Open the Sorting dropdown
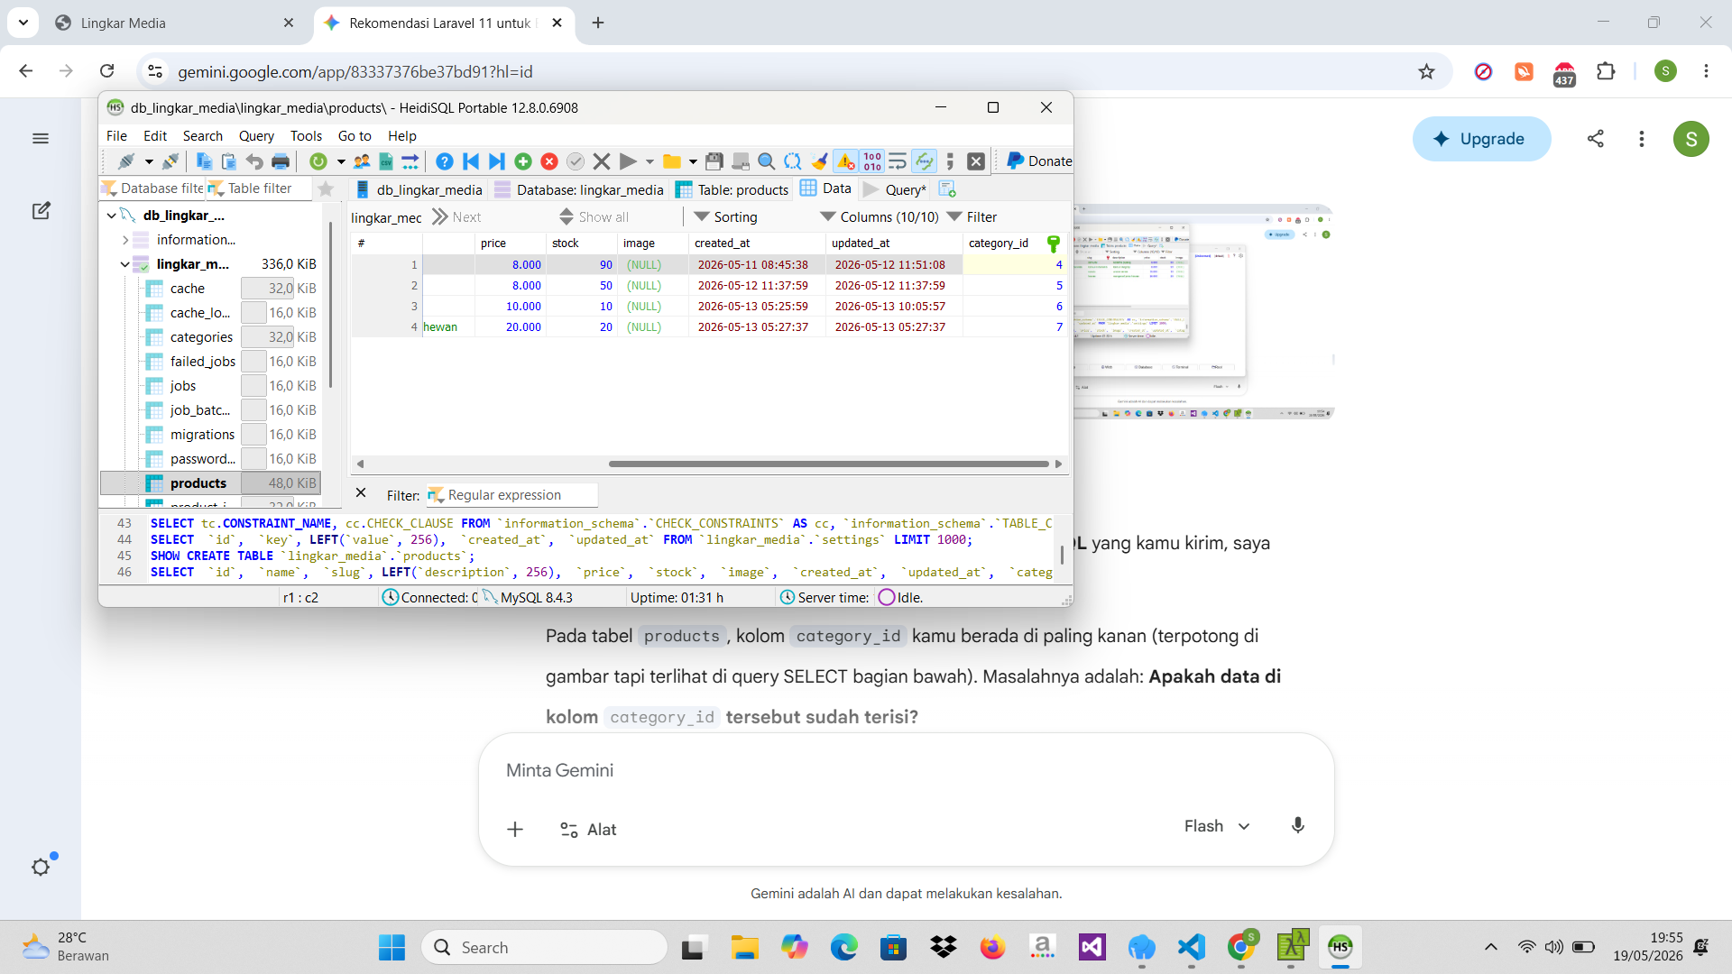The height and width of the screenshot is (974, 1732). (x=726, y=217)
